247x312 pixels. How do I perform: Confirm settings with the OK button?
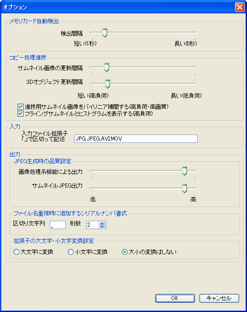point(175,298)
